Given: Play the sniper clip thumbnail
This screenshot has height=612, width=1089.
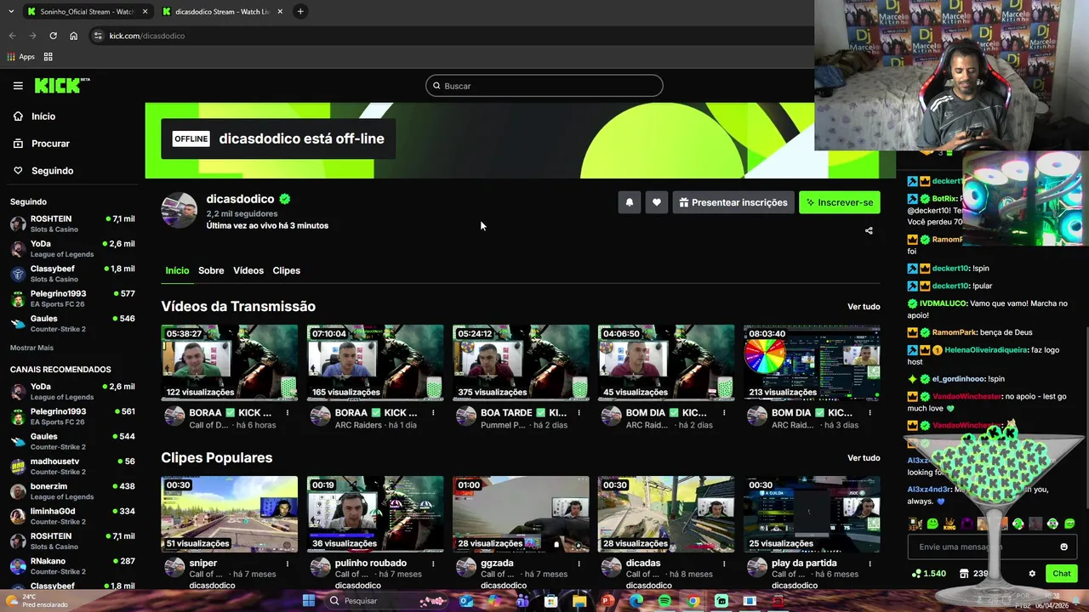Looking at the screenshot, I should click(x=230, y=513).
